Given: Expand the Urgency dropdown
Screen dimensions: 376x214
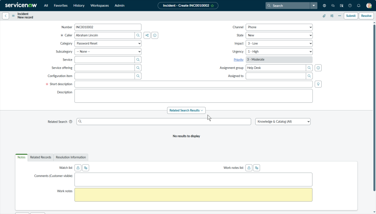Looking at the screenshot, I should [x=279, y=52].
